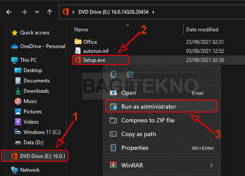This screenshot has height=176, width=245.
Task: Open Music folder in sidebar
Action: 30,101
